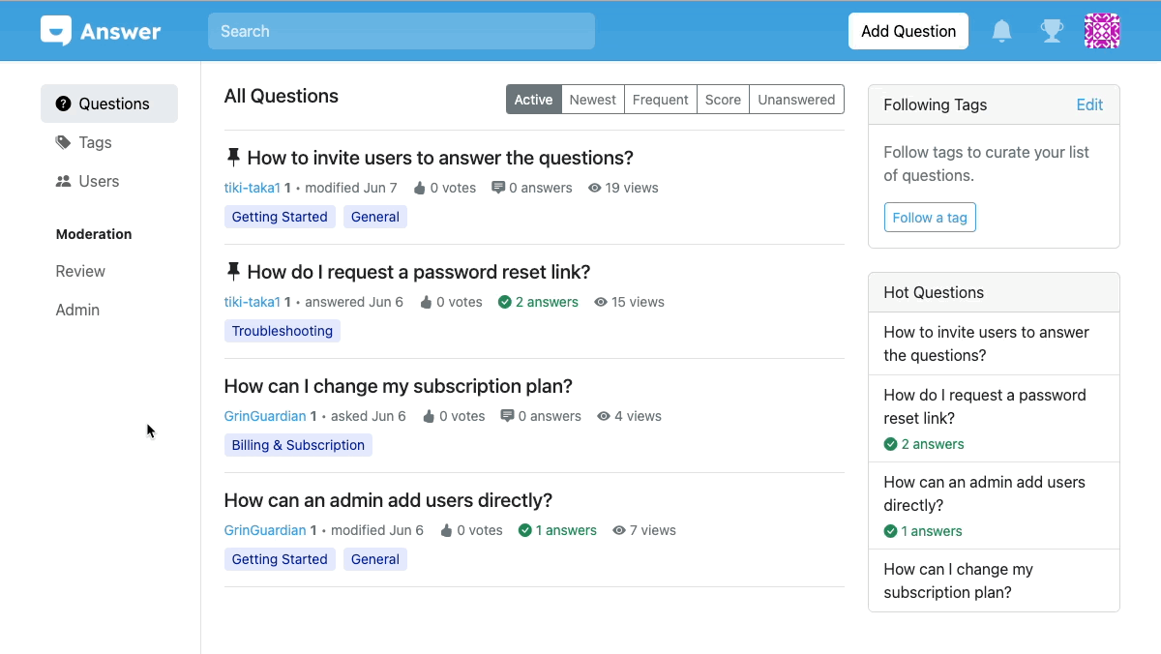Select Tags in the sidebar
Screen dimensions: 1161x654
[97, 142]
